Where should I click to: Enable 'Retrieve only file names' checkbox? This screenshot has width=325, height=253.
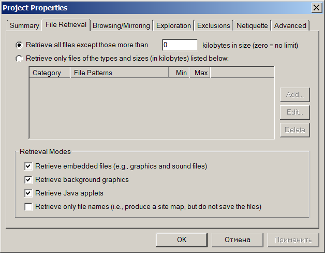point(28,207)
